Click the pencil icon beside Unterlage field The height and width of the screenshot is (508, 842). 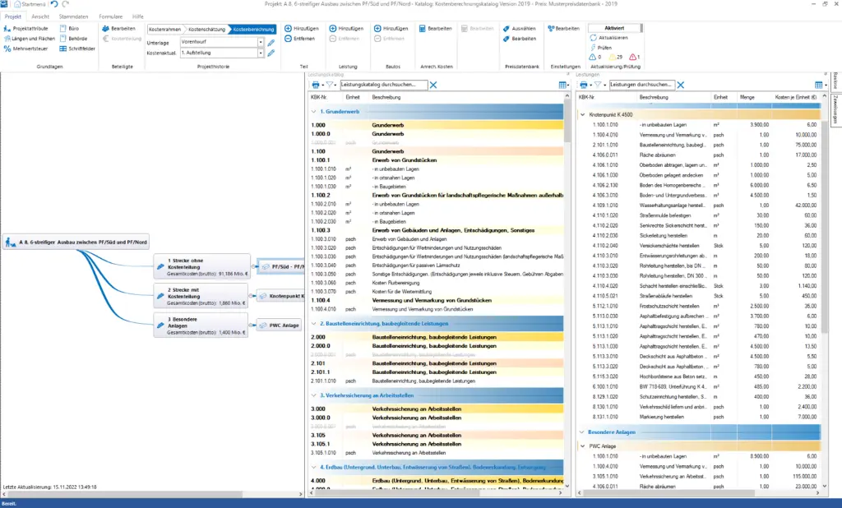click(x=271, y=42)
